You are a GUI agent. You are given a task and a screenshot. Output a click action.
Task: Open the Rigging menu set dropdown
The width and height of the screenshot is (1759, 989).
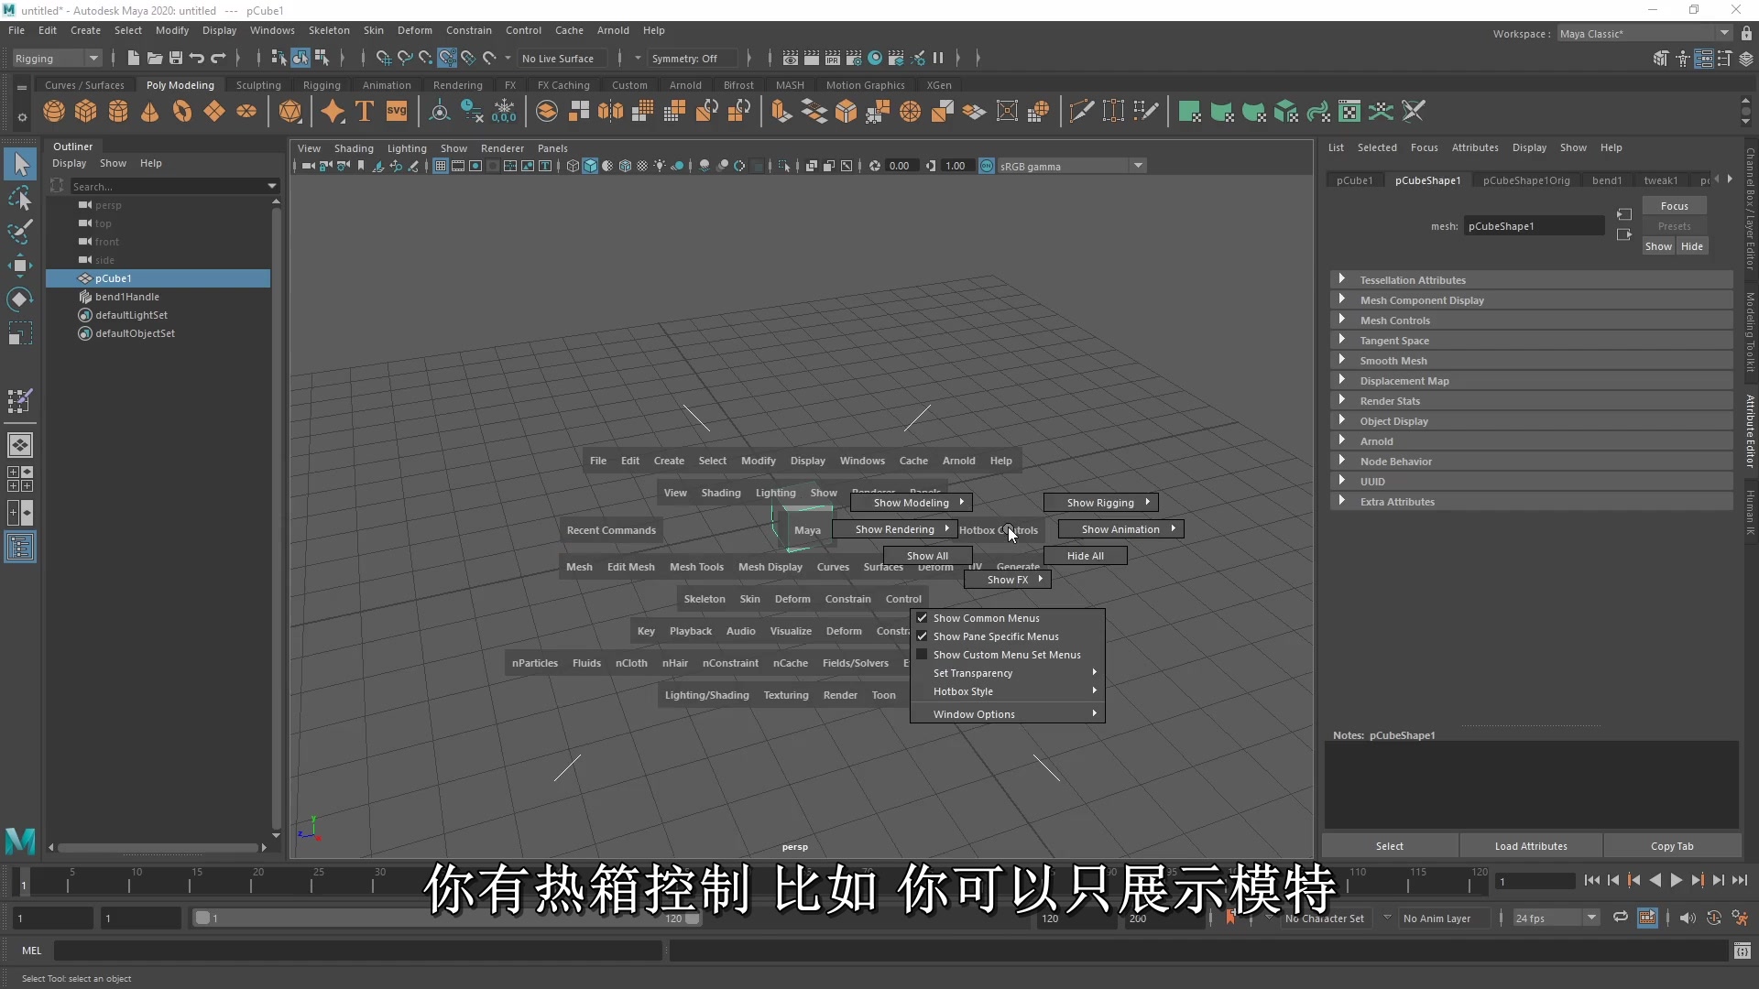click(57, 58)
